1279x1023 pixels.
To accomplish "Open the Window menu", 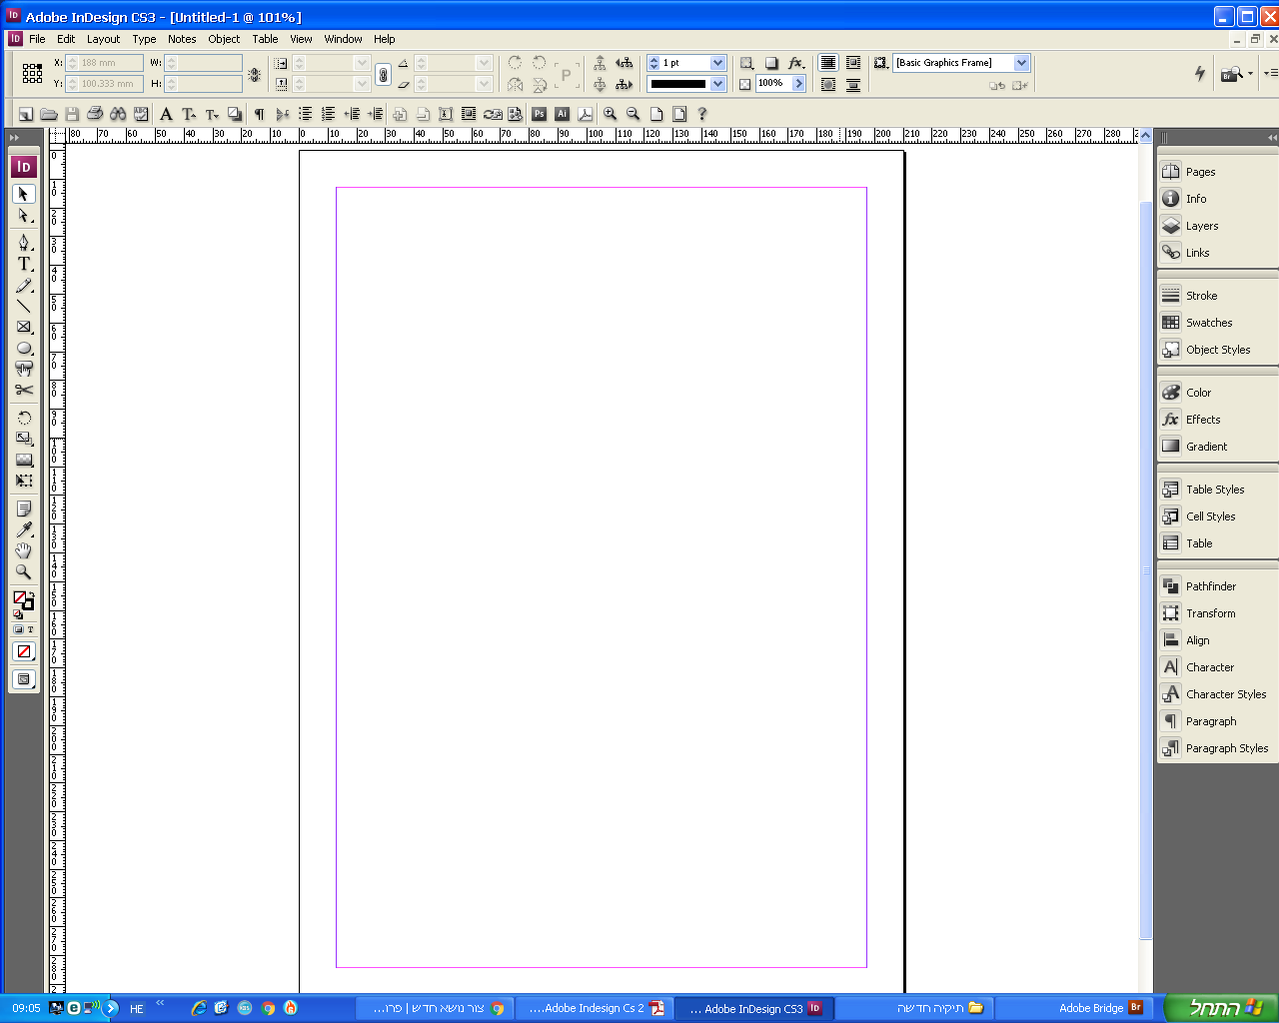I will pyautogui.click(x=343, y=39).
